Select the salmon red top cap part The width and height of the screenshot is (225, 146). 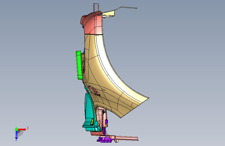[x=92, y=23]
